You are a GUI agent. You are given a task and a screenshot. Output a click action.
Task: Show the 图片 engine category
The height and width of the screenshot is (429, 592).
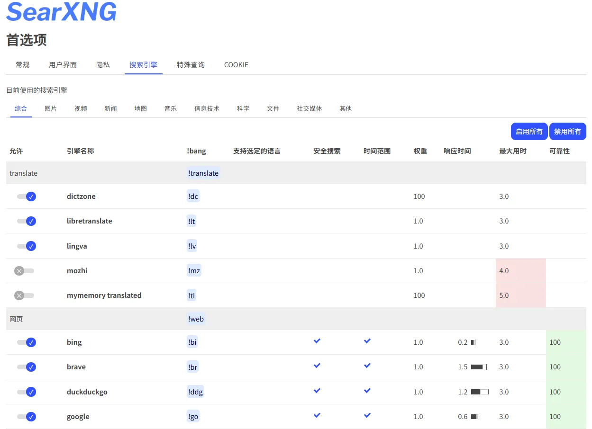[x=51, y=108]
